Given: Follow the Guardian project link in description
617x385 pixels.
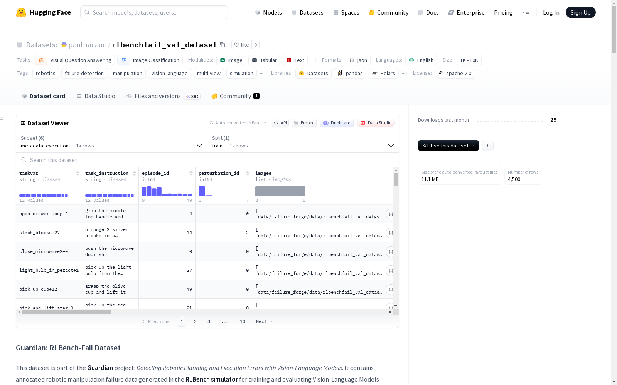Looking at the screenshot, I should tap(100, 368).
